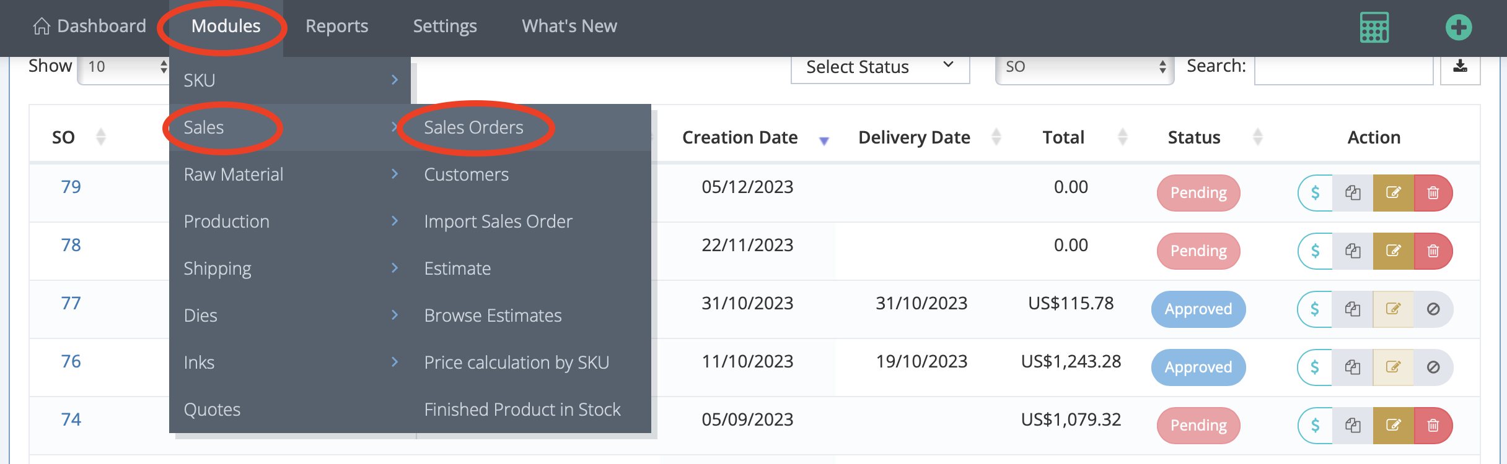This screenshot has height=464, width=1507.
Task: Click inside the Search field
Action: pos(1342,68)
